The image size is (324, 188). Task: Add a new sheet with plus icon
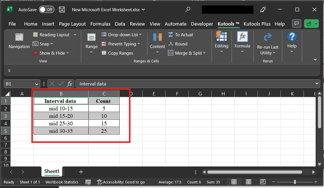pyautogui.click(x=81, y=172)
